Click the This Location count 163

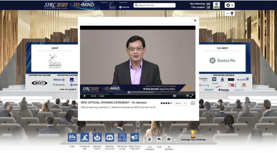click(x=208, y=7)
